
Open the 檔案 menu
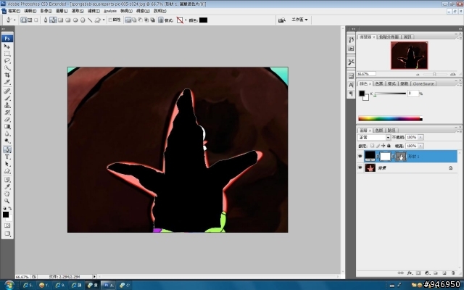click(x=14, y=11)
